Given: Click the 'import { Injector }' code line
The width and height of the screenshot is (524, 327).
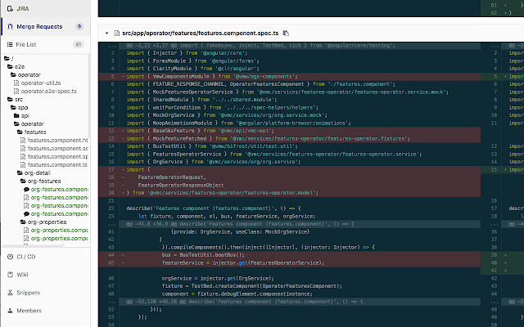Looking at the screenshot, I should click(187, 53).
